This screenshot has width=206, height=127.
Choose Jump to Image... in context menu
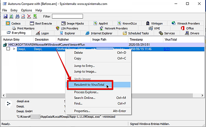click(99, 71)
